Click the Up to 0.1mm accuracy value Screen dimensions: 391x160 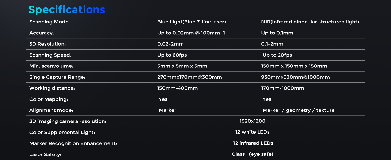277,33
